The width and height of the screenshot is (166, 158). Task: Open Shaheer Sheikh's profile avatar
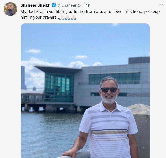(x=10, y=9)
